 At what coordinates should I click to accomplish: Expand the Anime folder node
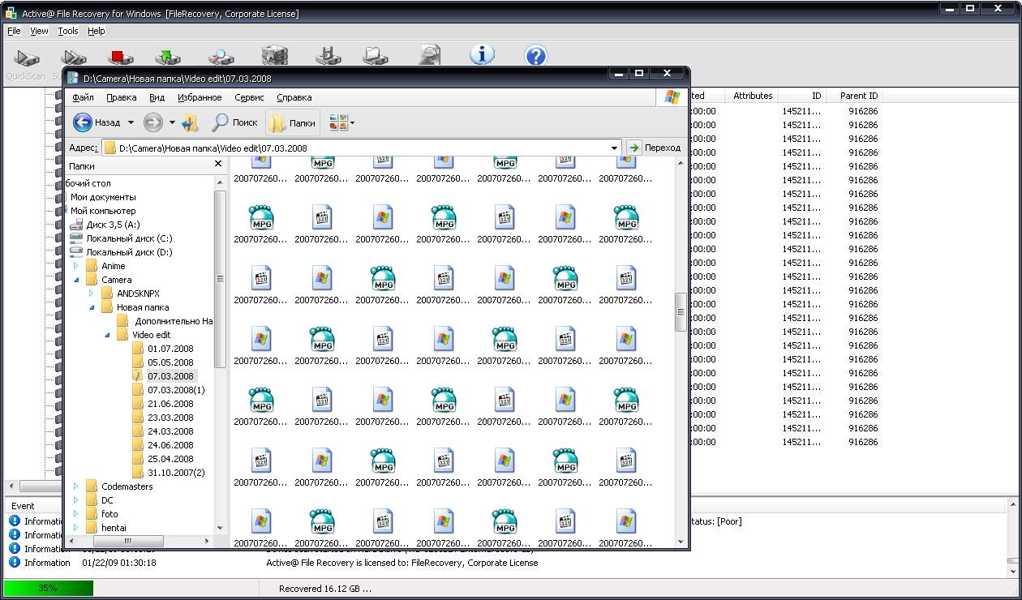76,266
